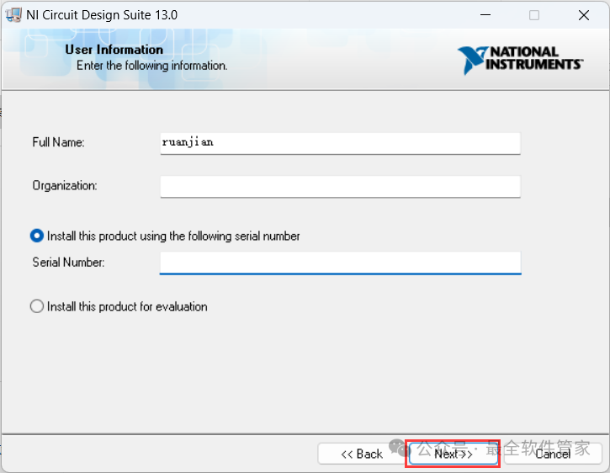Click the 'Enter the following information.' text
610x473 pixels.
point(151,66)
